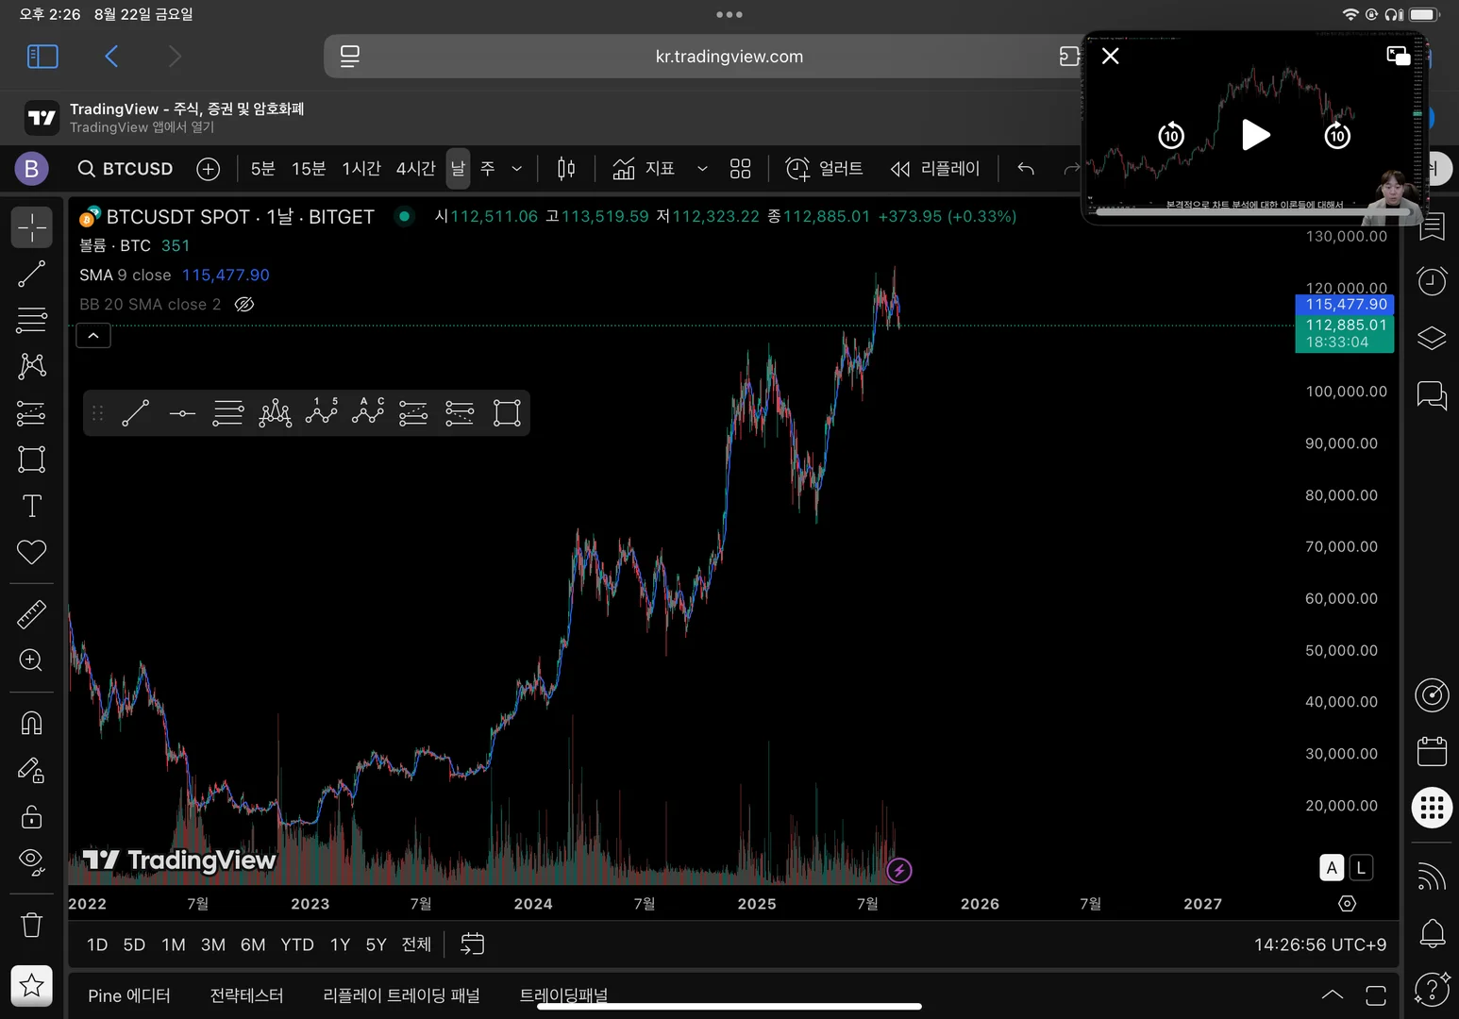Open the 지표 indicators dialog
This screenshot has height=1019, width=1459.
pos(644,169)
